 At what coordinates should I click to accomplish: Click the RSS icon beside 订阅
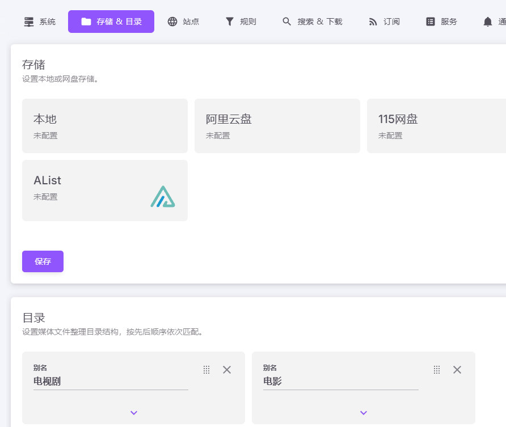coord(373,22)
